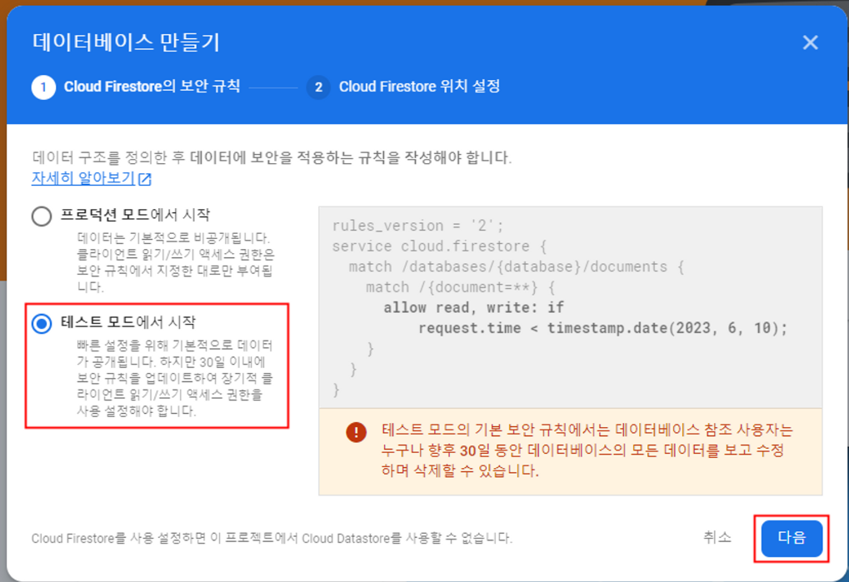Click the 프로덕션 모드에서 시작 label text

point(135,215)
